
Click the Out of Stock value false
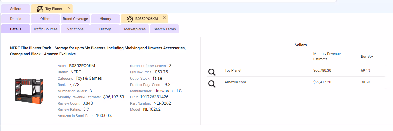pos(157,78)
